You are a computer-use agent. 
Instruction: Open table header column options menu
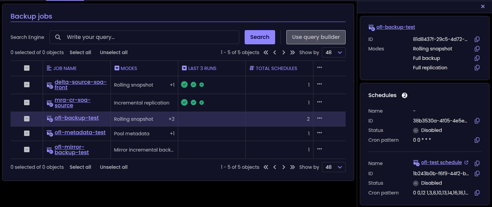tap(319, 68)
